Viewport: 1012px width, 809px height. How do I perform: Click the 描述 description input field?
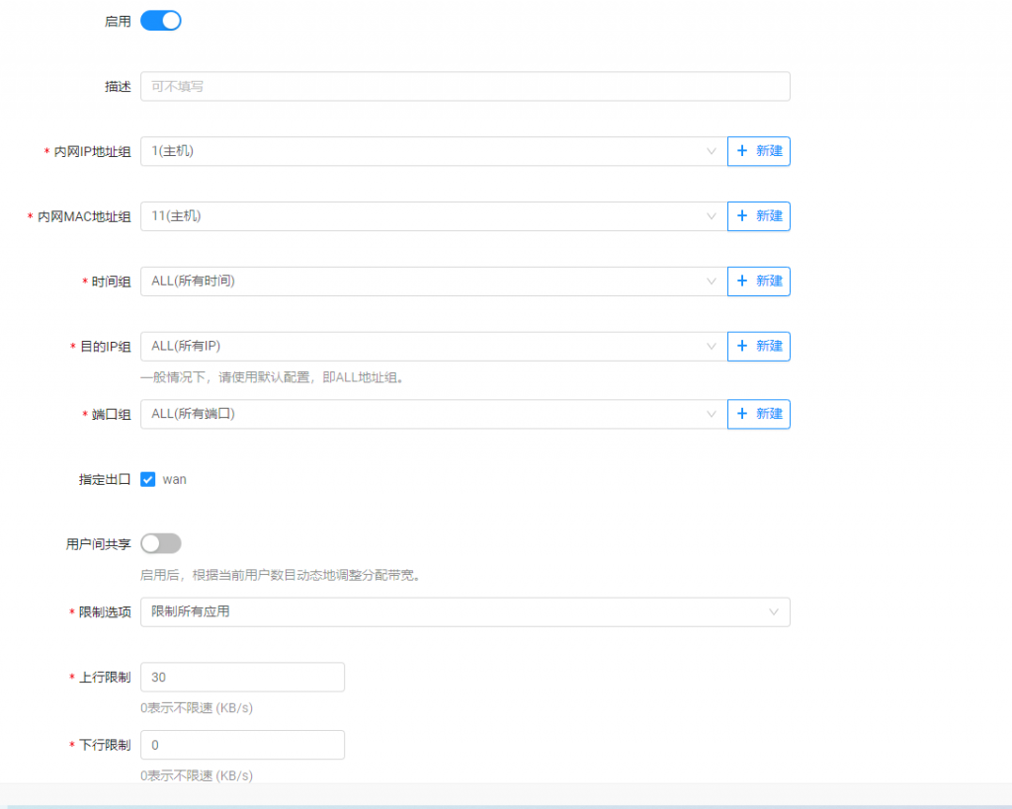coord(464,87)
